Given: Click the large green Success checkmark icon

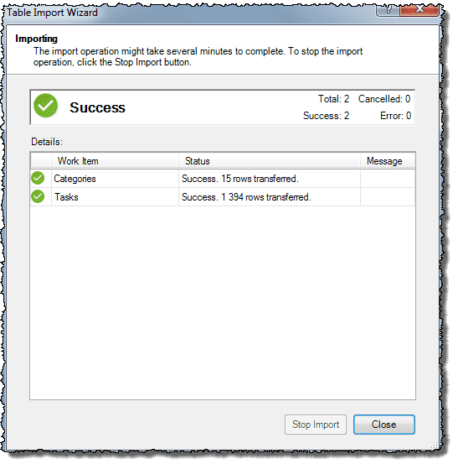Looking at the screenshot, I should point(46,106).
